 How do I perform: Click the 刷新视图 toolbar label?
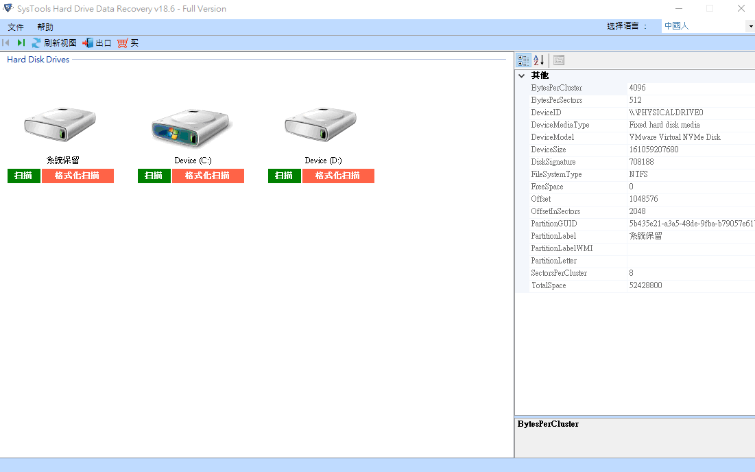pos(60,43)
